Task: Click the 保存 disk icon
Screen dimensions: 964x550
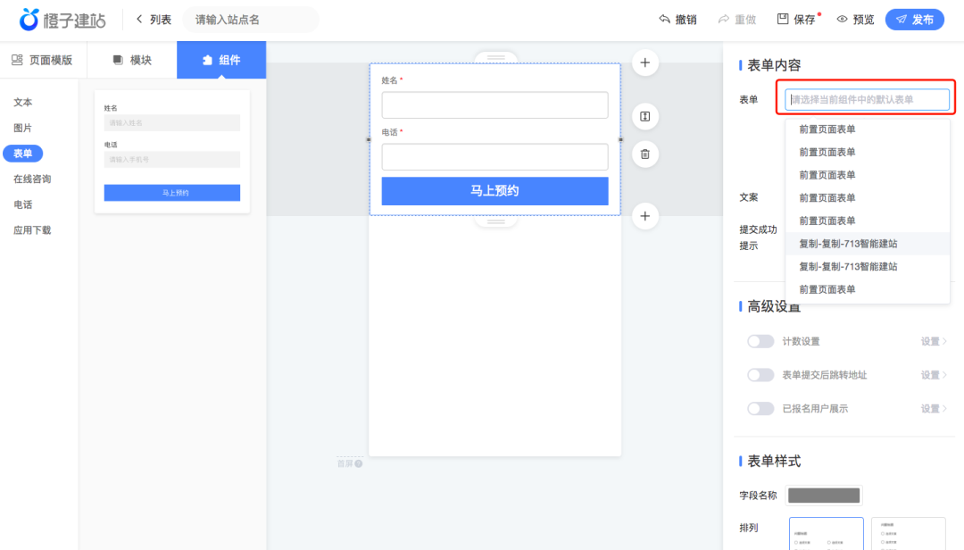Action: pos(783,19)
